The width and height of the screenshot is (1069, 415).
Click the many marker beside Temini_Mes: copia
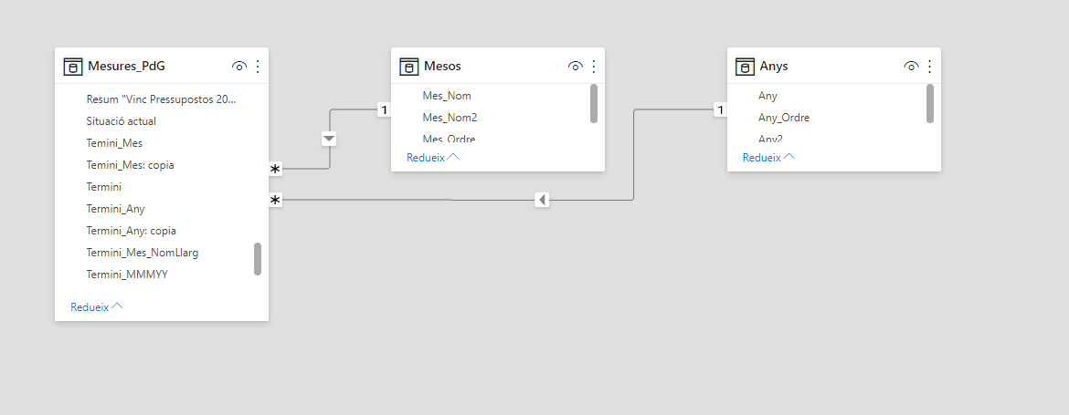click(x=275, y=169)
